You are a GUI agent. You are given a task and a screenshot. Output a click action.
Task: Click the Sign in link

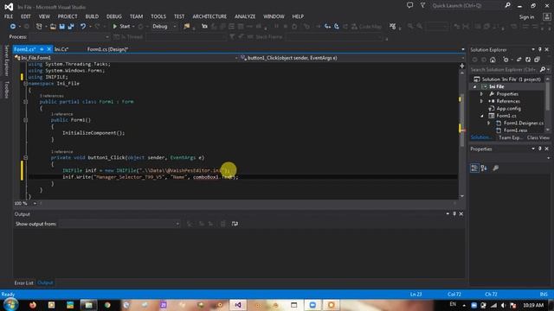pyautogui.click(x=526, y=17)
